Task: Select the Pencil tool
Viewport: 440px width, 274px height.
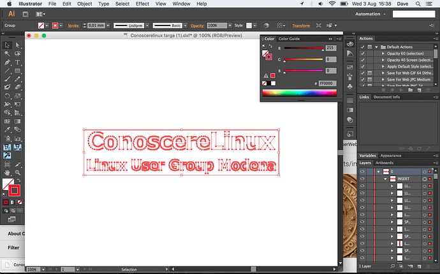Action: click(17, 79)
